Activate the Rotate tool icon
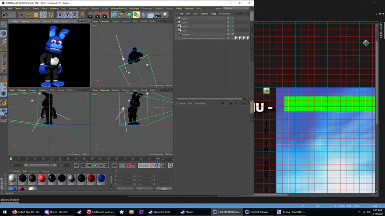 click(44, 15)
